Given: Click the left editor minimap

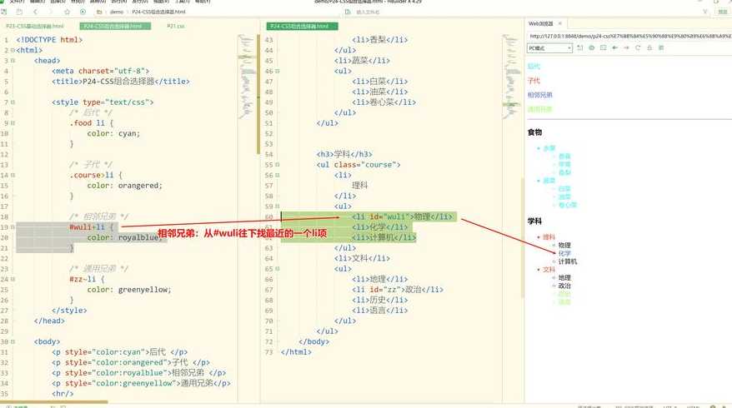Looking at the screenshot, I should (248, 77).
